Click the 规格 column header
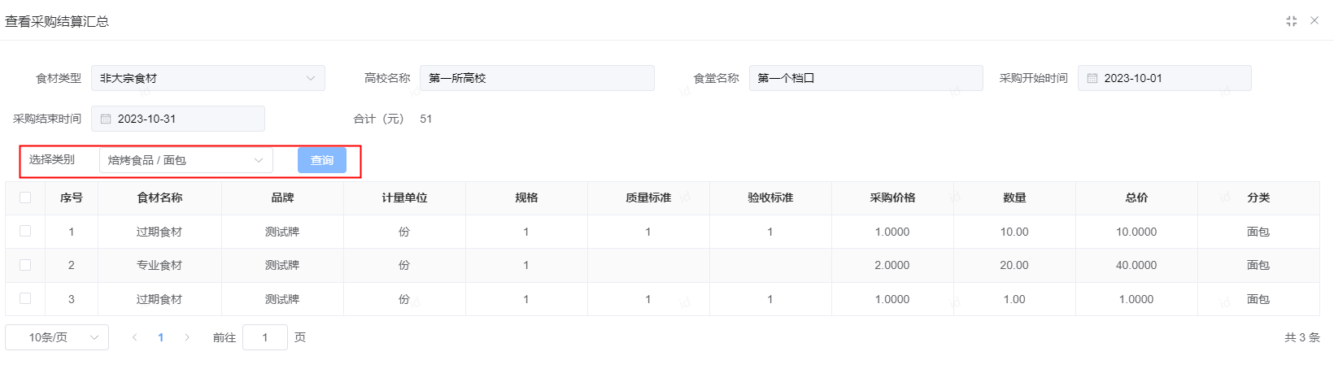This screenshot has height=369, width=1334. tap(526, 198)
